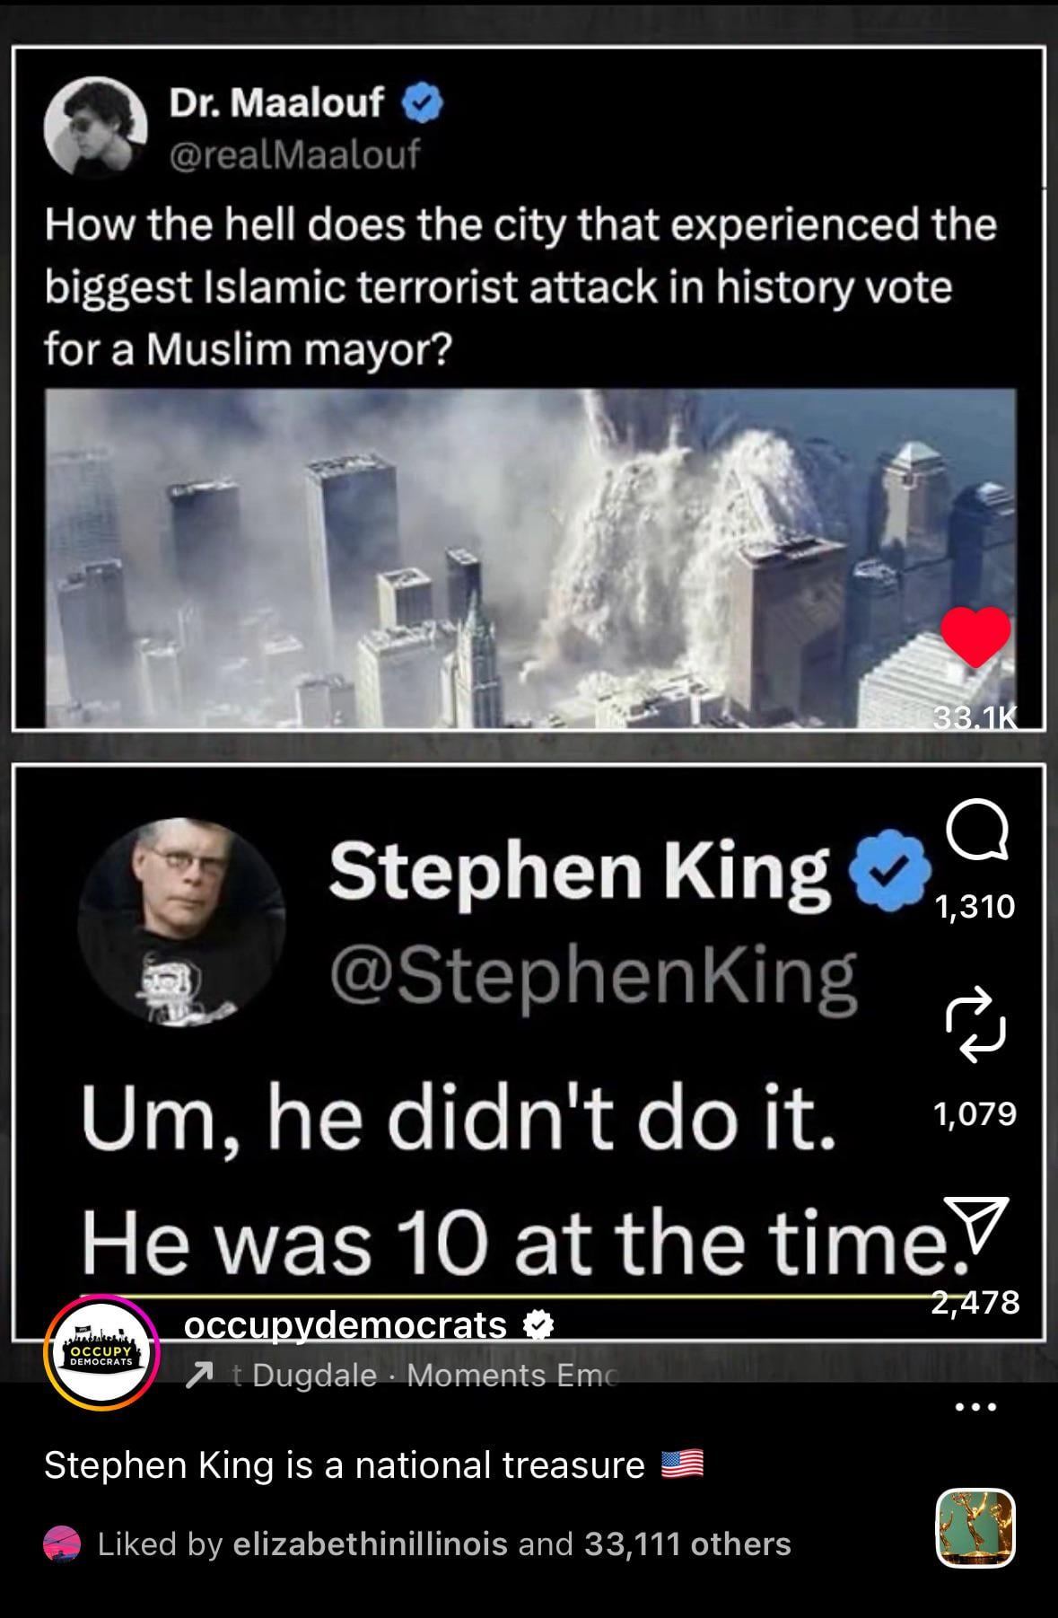Tap the Stephen King reply tweet panel
This screenshot has height=1618, width=1058.
click(x=529, y=1051)
